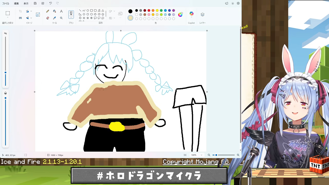The width and height of the screenshot is (329, 185).
Task: Activate Color 1 primary black swatch
Action: pos(130,11)
